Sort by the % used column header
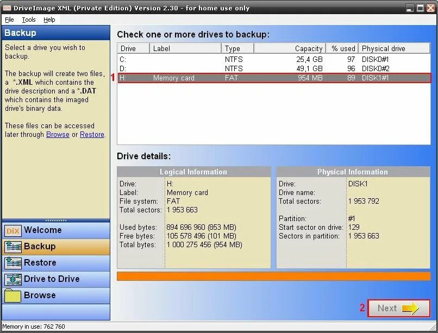This screenshot has height=333, width=438. click(x=342, y=48)
